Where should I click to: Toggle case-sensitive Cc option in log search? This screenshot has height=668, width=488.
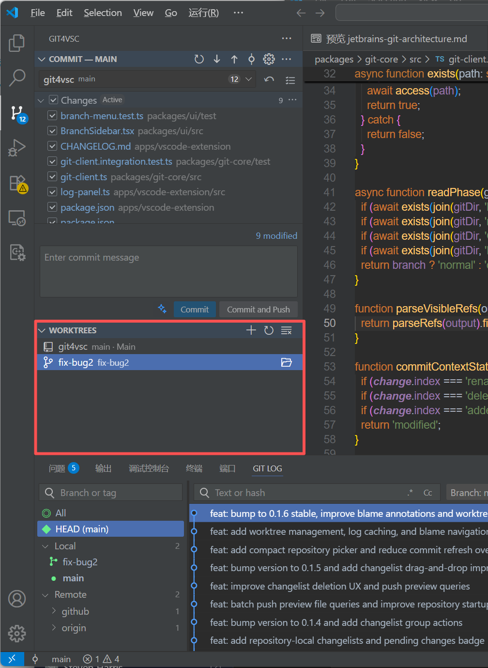click(428, 493)
